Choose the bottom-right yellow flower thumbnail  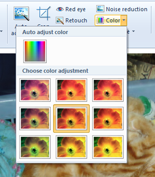pos(108,147)
